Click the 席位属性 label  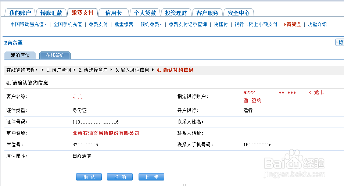(17, 156)
